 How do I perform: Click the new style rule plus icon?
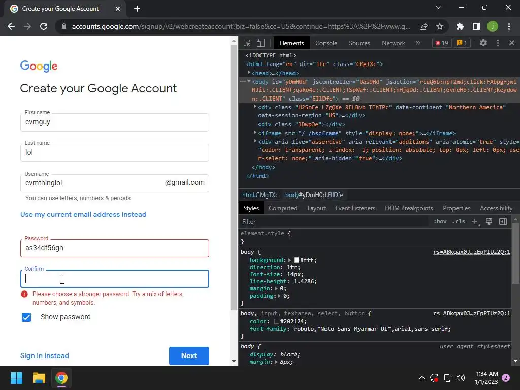(x=475, y=221)
